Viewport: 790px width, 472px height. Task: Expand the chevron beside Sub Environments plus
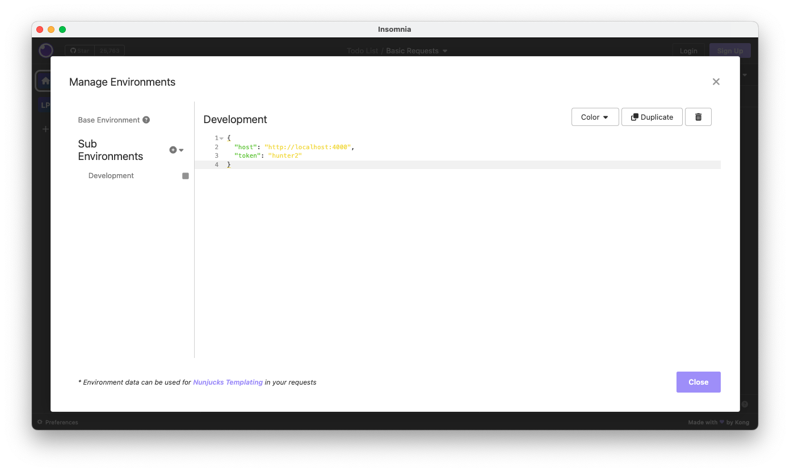[180, 150]
